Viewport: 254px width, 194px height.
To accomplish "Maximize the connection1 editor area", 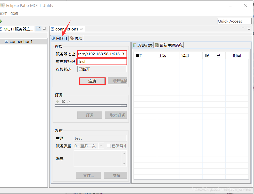I will 249,28.
